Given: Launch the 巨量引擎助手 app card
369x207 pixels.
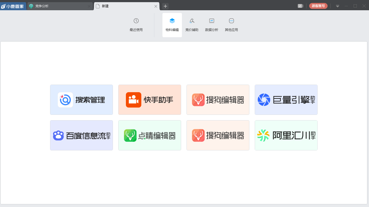Looking at the screenshot, I should point(286,100).
